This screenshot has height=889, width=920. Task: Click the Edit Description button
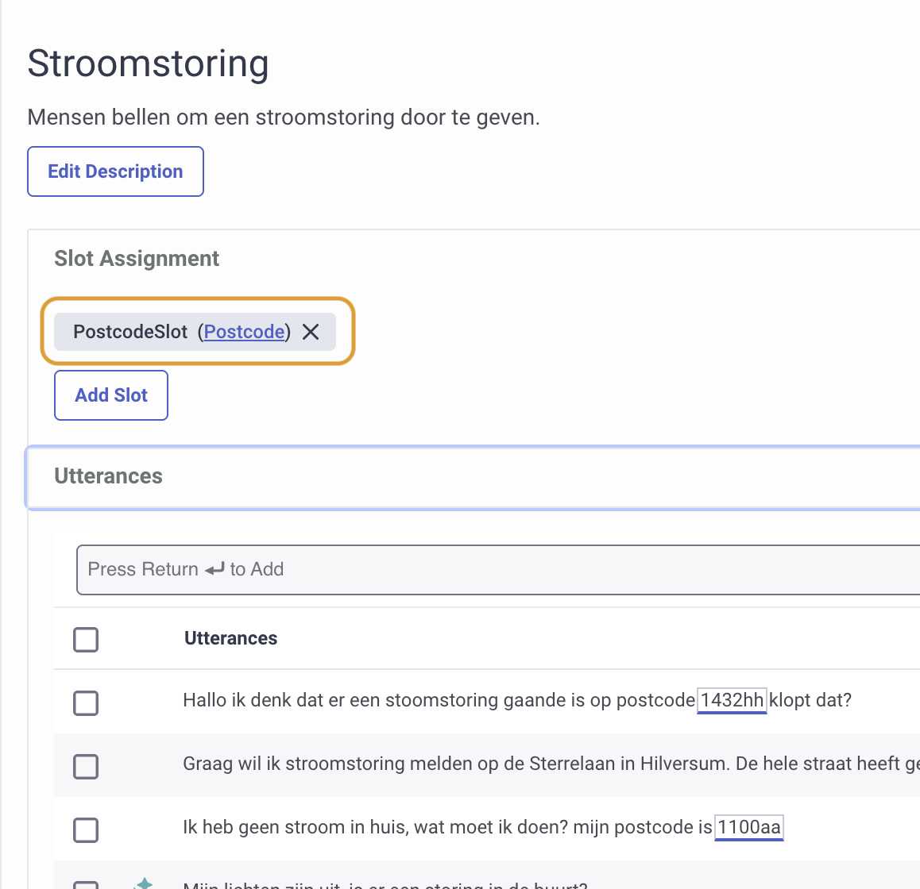(115, 171)
